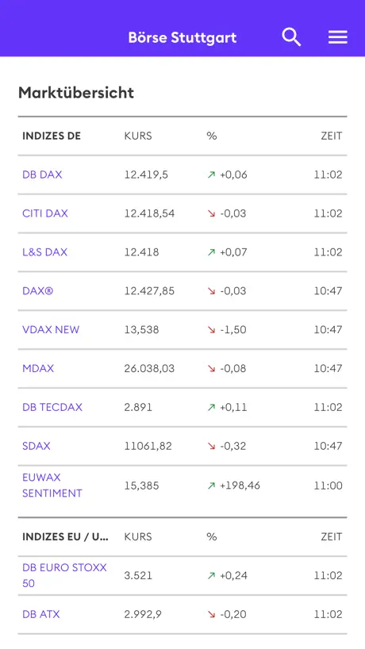Open the search magnifier icon
The height and width of the screenshot is (649, 365).
pyautogui.click(x=291, y=37)
